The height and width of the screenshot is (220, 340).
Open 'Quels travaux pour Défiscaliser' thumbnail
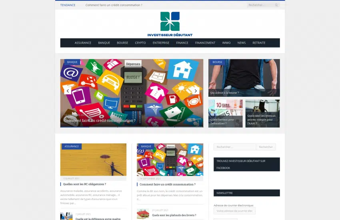[225, 114]
